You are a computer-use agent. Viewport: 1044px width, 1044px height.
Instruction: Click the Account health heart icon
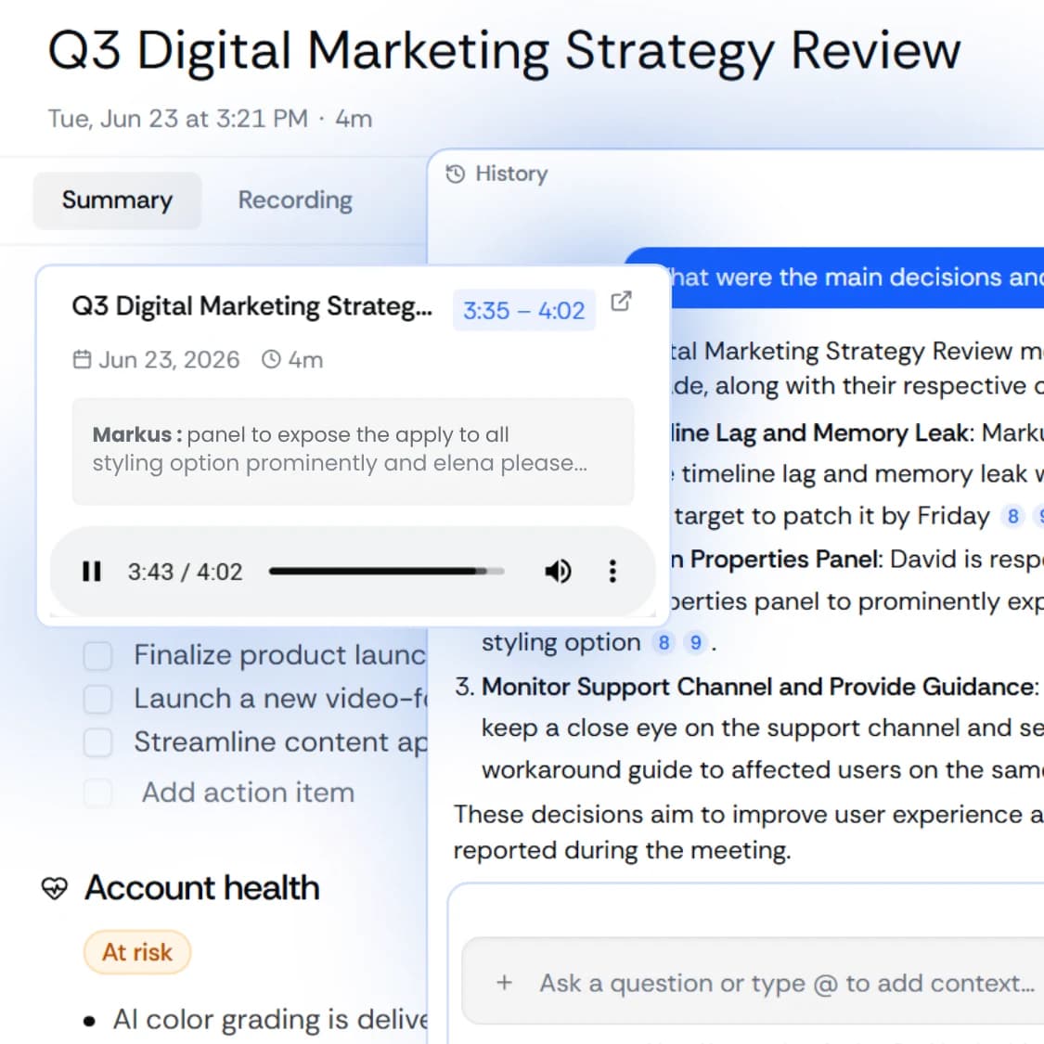point(55,888)
